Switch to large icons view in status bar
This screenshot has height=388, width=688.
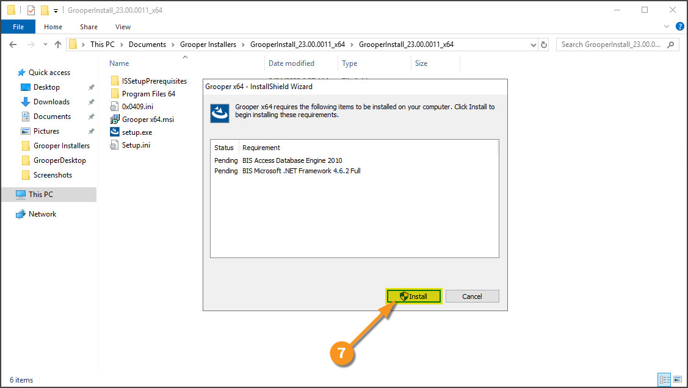[678, 379]
